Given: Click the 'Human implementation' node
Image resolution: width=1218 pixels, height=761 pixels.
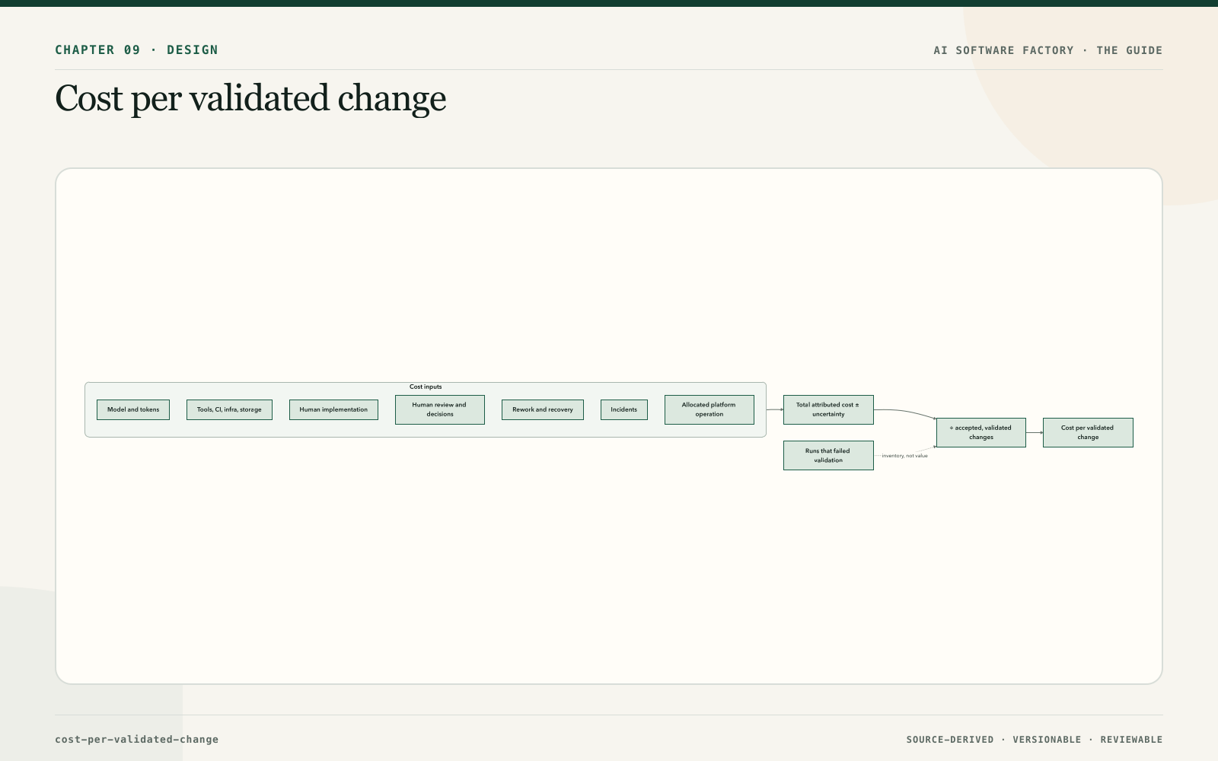Looking at the screenshot, I should [x=333, y=409].
